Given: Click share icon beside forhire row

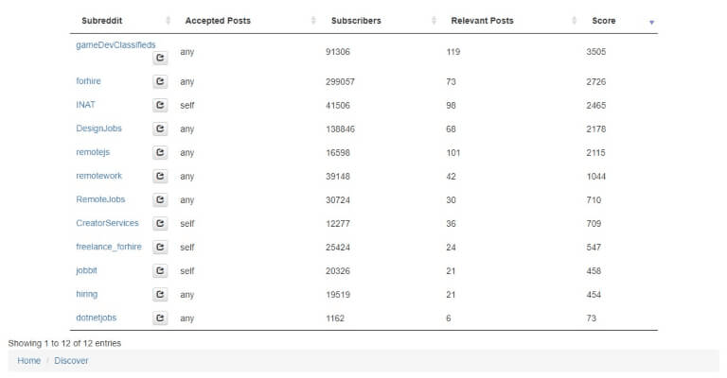Looking at the screenshot, I should (x=160, y=81).
